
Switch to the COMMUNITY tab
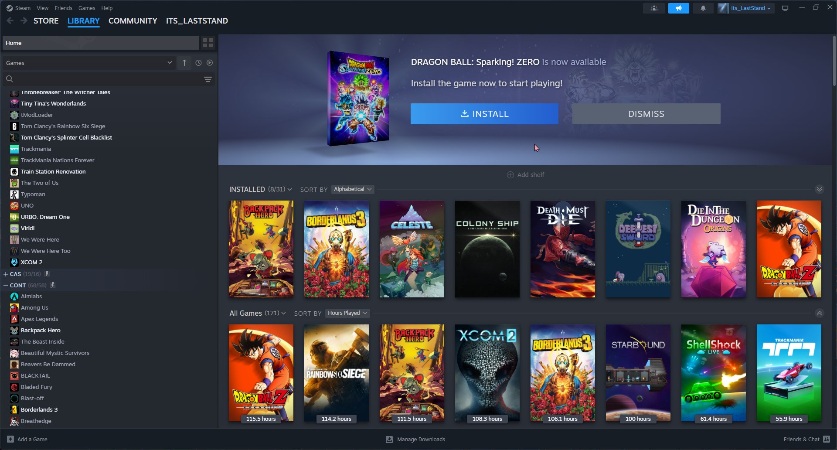[133, 20]
